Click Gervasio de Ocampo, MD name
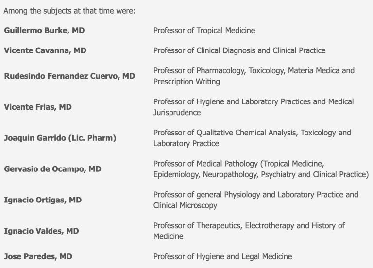This screenshot has height=268, width=373. [x=52, y=169]
